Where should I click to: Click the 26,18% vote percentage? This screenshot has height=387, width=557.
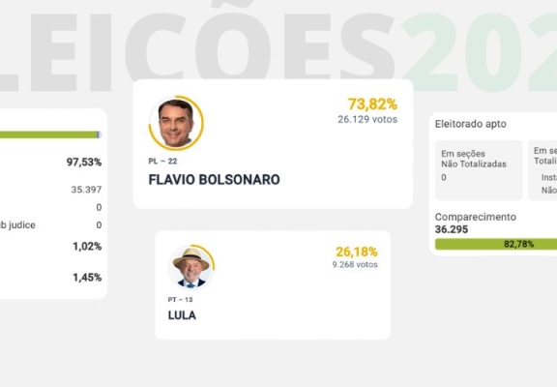click(357, 252)
